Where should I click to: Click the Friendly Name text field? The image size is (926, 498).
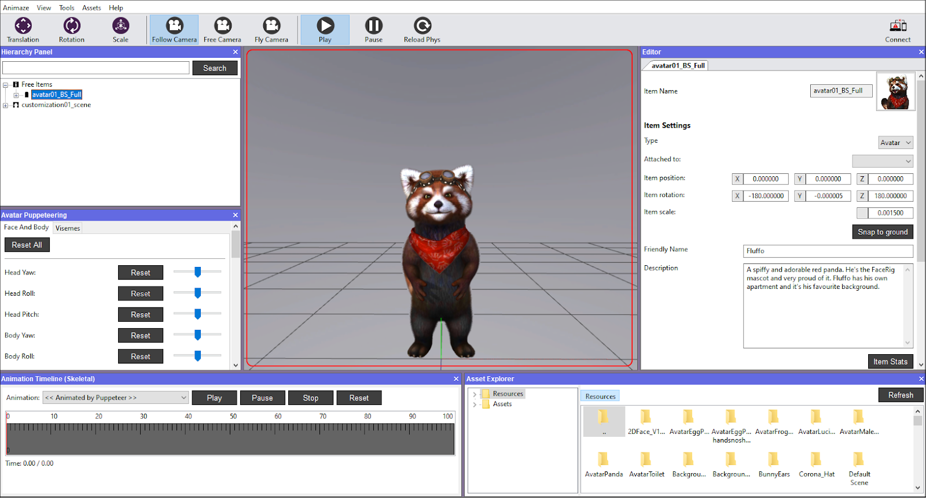click(x=828, y=251)
